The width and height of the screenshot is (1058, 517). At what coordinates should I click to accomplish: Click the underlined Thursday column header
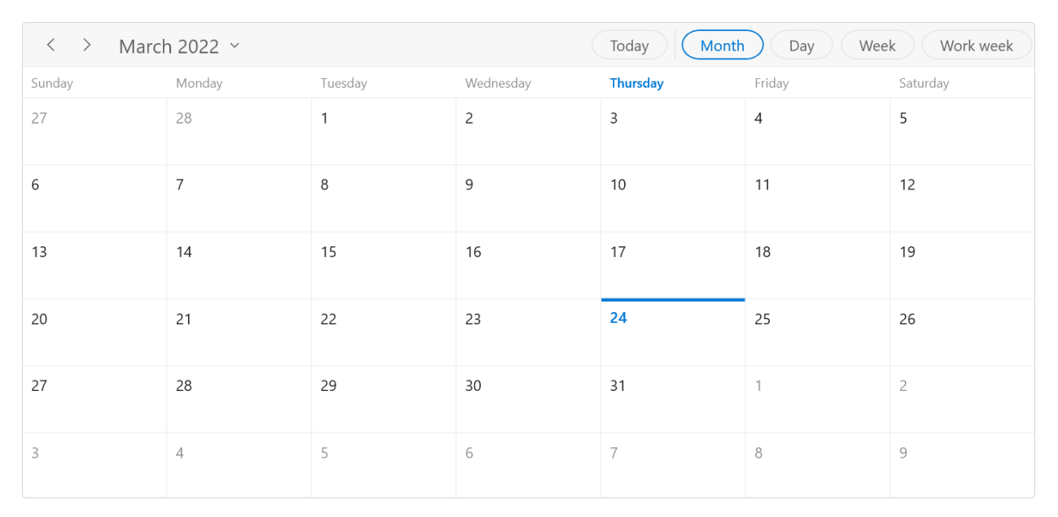click(636, 83)
